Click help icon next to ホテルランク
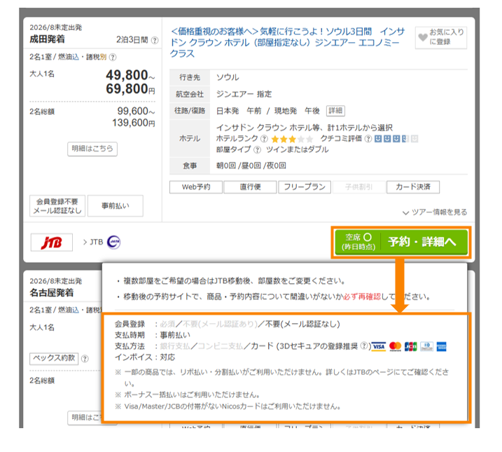 coord(264,139)
